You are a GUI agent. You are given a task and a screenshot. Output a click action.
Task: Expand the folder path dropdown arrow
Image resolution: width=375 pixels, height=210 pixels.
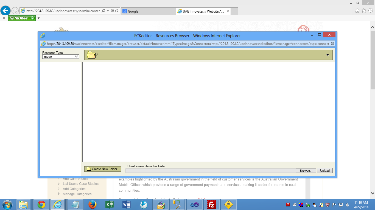coord(328,55)
